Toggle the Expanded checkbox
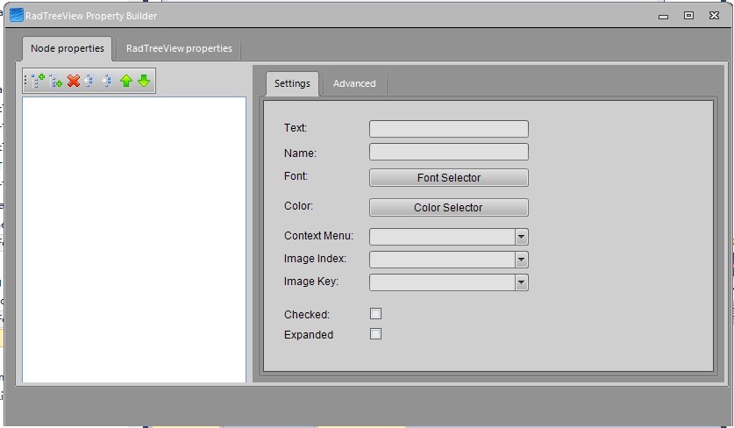This screenshot has height=428, width=734. [x=375, y=334]
